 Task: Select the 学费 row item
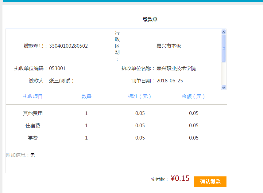(33, 138)
